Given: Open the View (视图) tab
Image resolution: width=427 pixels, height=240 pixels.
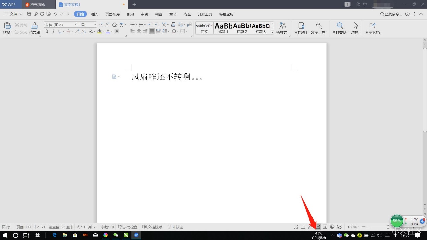Looking at the screenshot, I should (x=159, y=14).
